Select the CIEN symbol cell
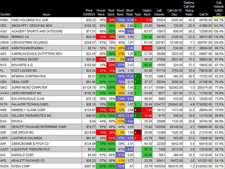Screen dimensions: 225x169 click(5, 82)
